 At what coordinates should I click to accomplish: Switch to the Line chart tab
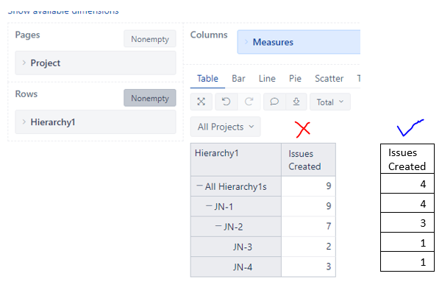coord(267,79)
